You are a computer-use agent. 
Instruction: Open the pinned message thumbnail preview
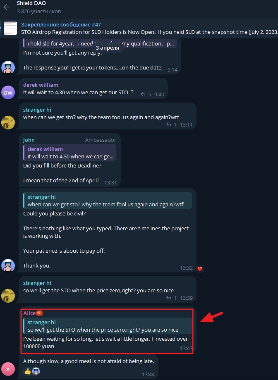click(x=10, y=28)
